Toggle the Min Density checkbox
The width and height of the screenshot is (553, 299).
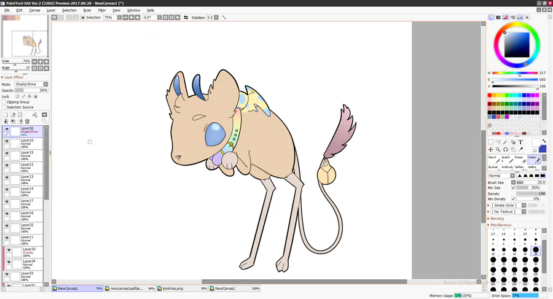(x=514, y=199)
